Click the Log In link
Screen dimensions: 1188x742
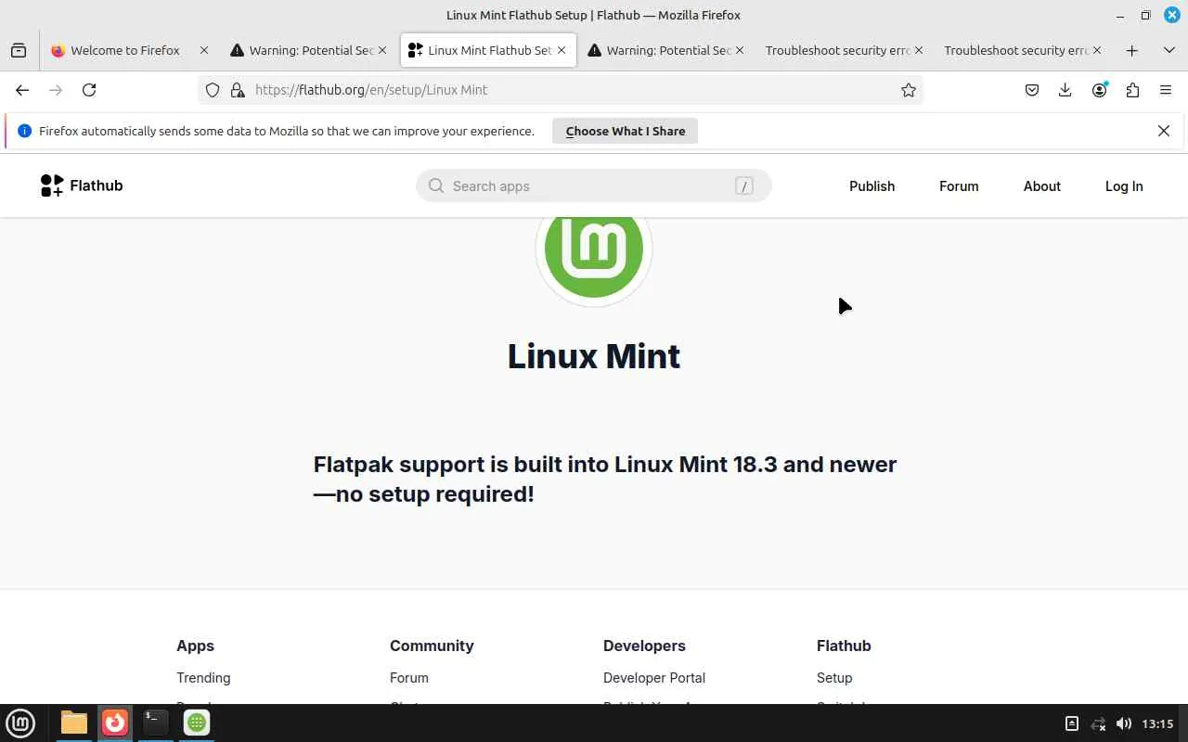tap(1123, 186)
